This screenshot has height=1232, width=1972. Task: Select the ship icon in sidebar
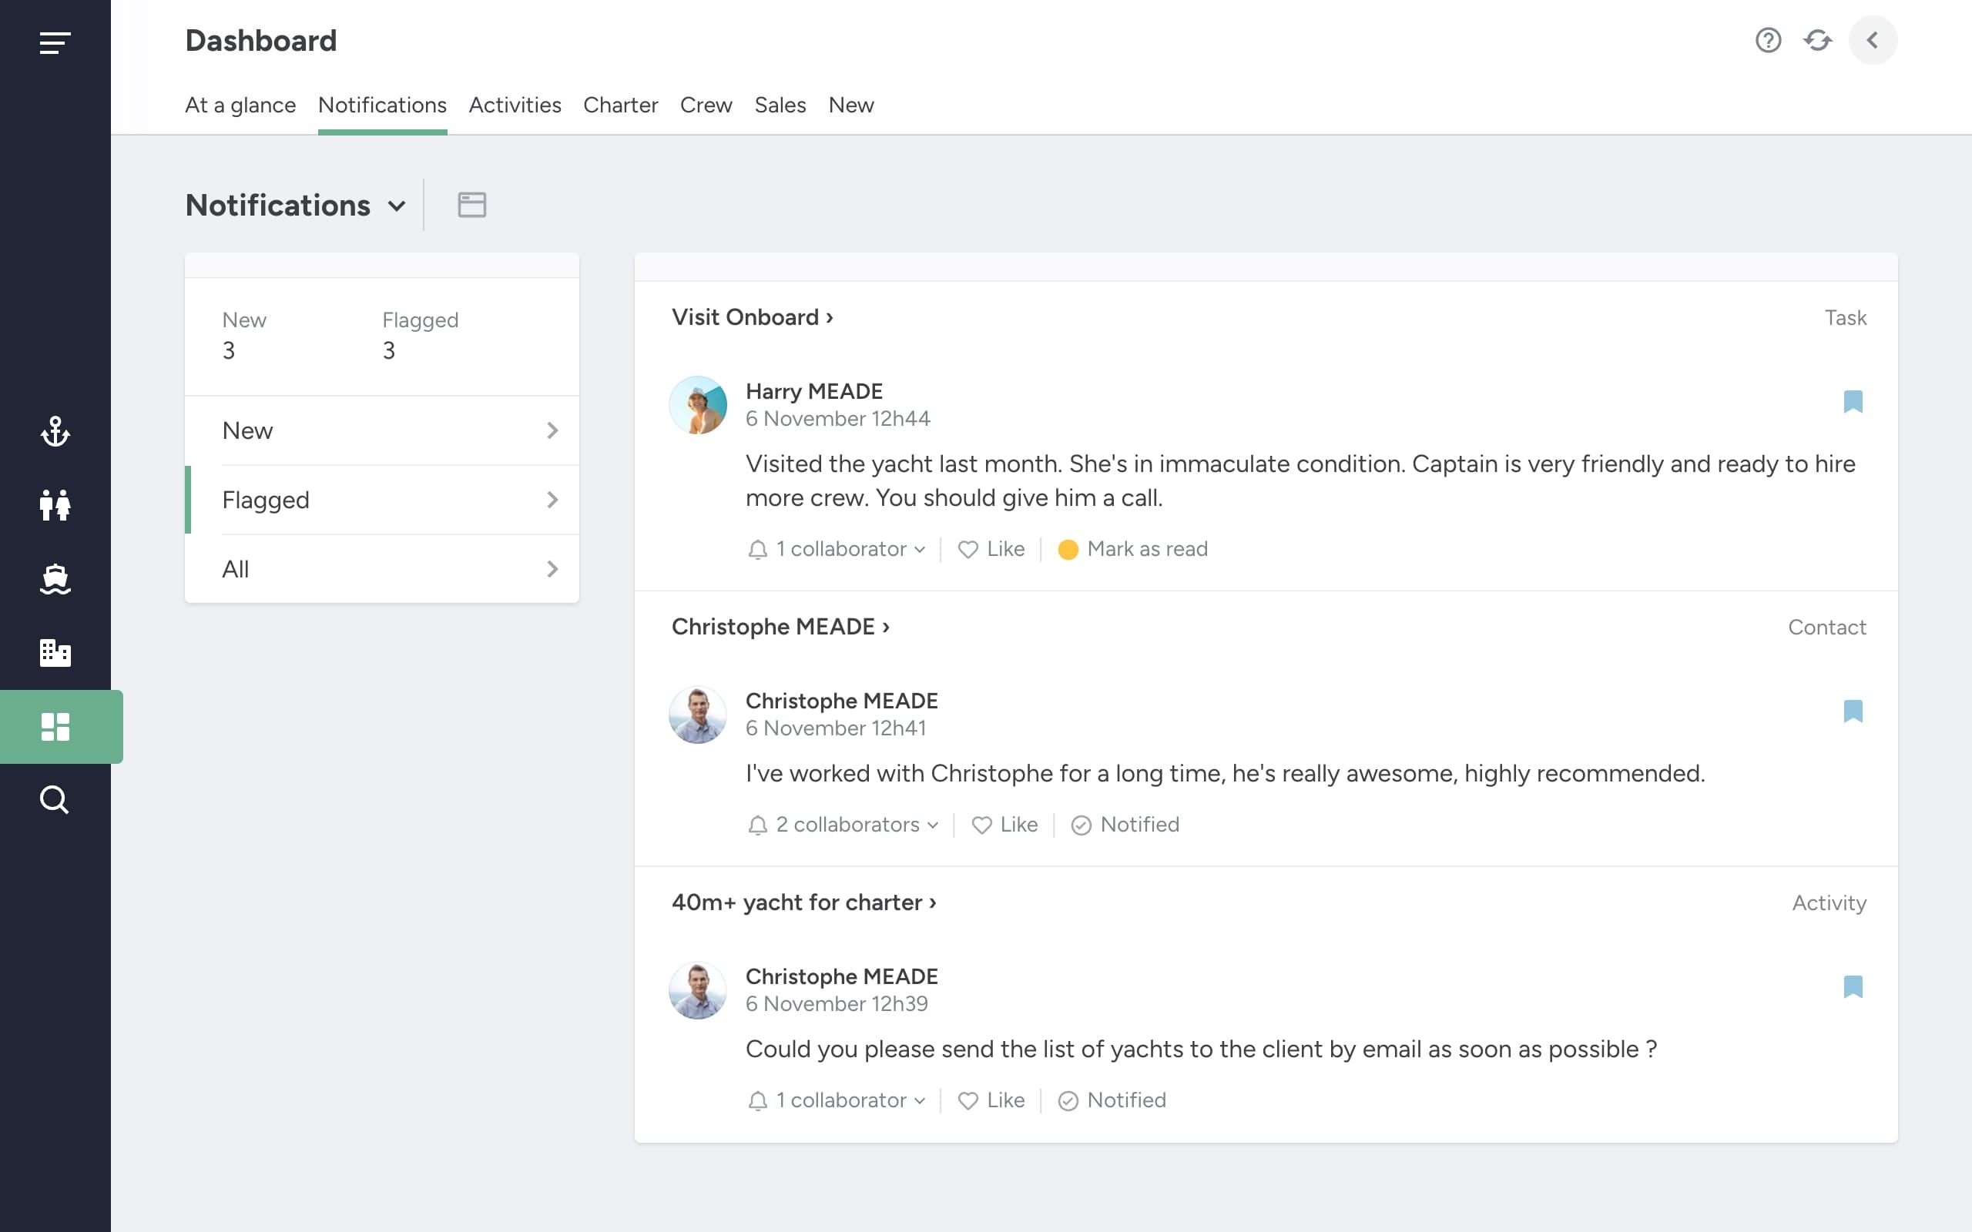pos(55,578)
